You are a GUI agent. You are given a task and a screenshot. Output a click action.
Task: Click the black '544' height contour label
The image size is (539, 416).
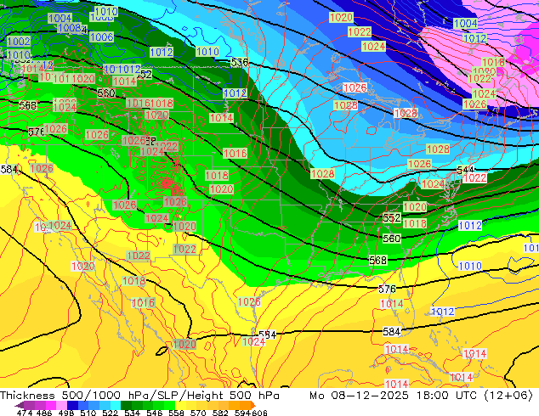465,170
